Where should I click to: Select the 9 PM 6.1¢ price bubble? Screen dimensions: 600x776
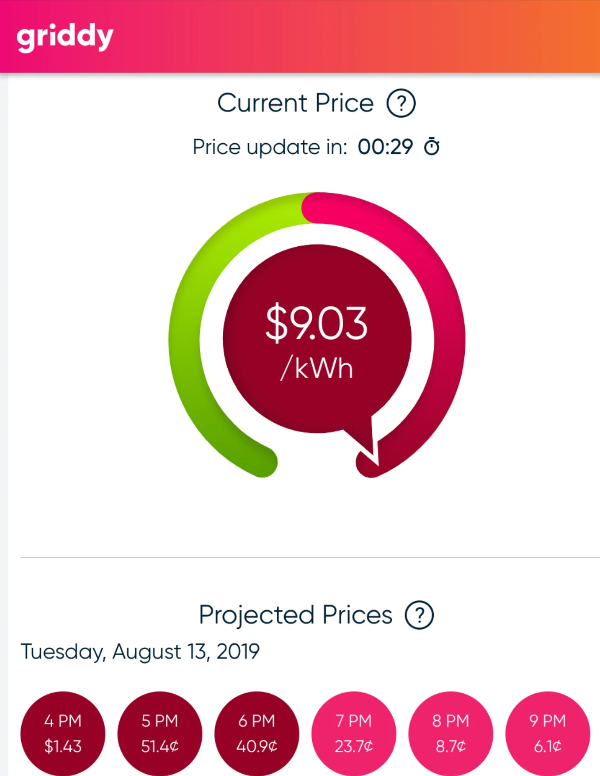[x=547, y=733]
